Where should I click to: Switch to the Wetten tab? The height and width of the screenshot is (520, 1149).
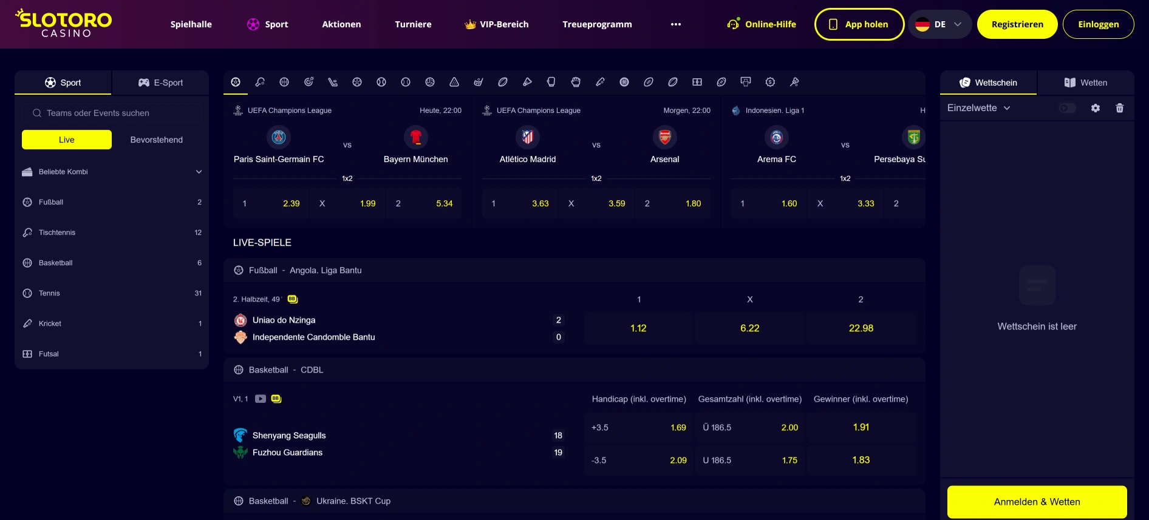click(1086, 83)
